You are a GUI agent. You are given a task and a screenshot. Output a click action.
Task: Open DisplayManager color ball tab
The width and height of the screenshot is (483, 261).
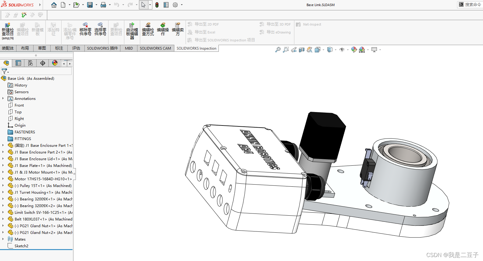(x=55, y=63)
